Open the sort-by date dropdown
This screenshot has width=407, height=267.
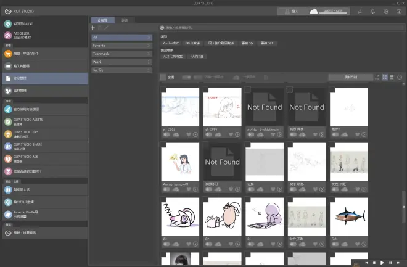click(x=351, y=77)
